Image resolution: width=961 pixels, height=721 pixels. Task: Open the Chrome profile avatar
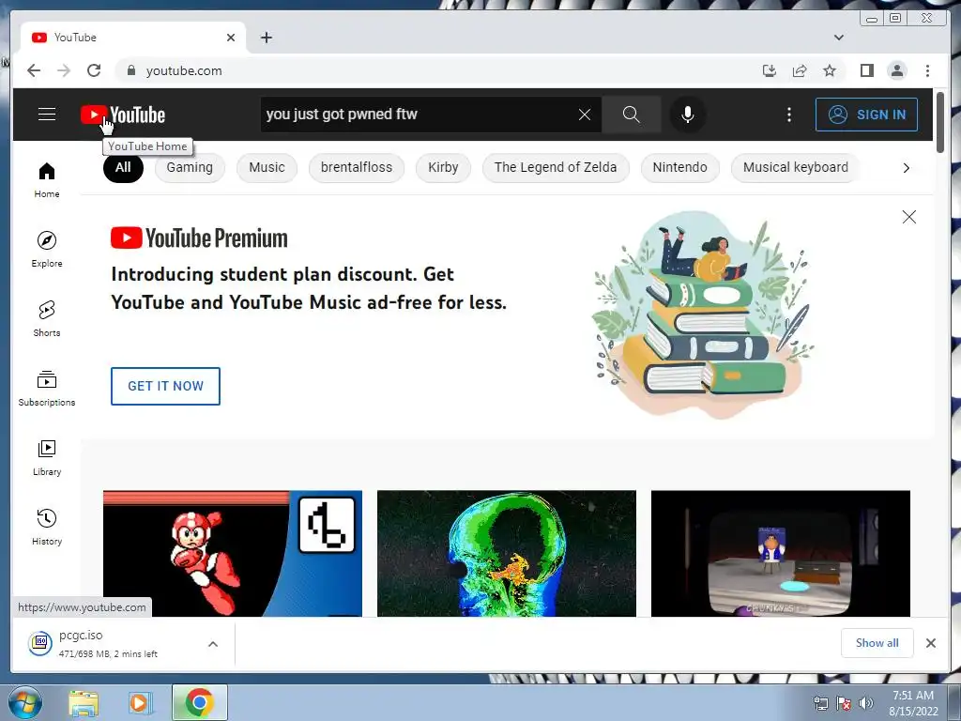pyautogui.click(x=897, y=70)
